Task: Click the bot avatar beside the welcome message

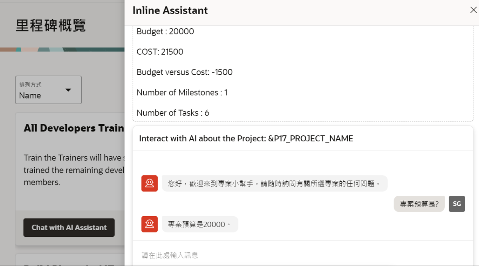Action: pos(149,183)
